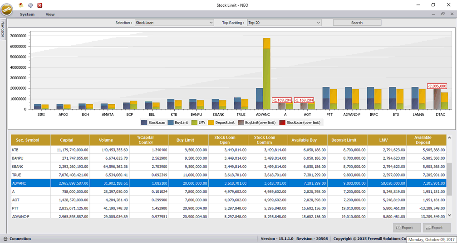Viewport: 457px width, 243px height.
Task: Select the TRUE row in the table
Action: coord(229,175)
